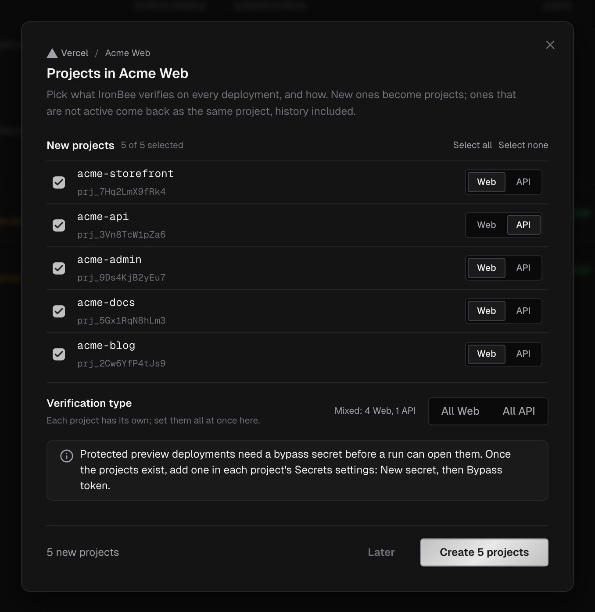Click project ID prj_7Hq2LmX9fRk4

(122, 192)
